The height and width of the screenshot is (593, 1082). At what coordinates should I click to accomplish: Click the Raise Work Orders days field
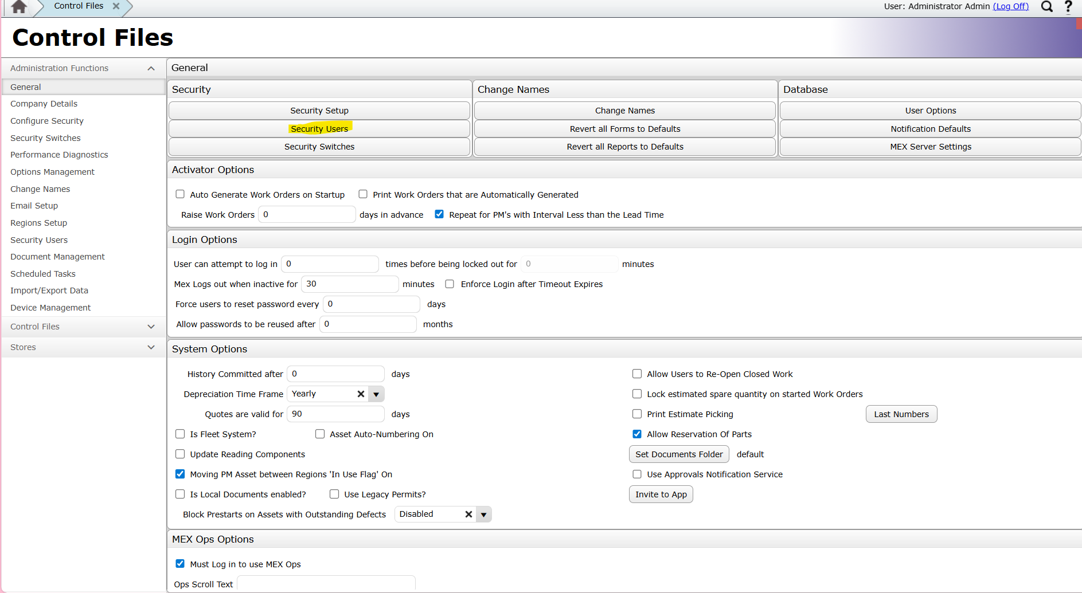click(307, 215)
